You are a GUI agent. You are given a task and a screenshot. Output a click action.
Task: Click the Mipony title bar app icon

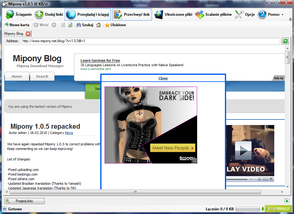pyautogui.click(x=5, y=4)
